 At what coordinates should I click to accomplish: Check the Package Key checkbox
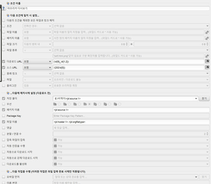pos(4,116)
